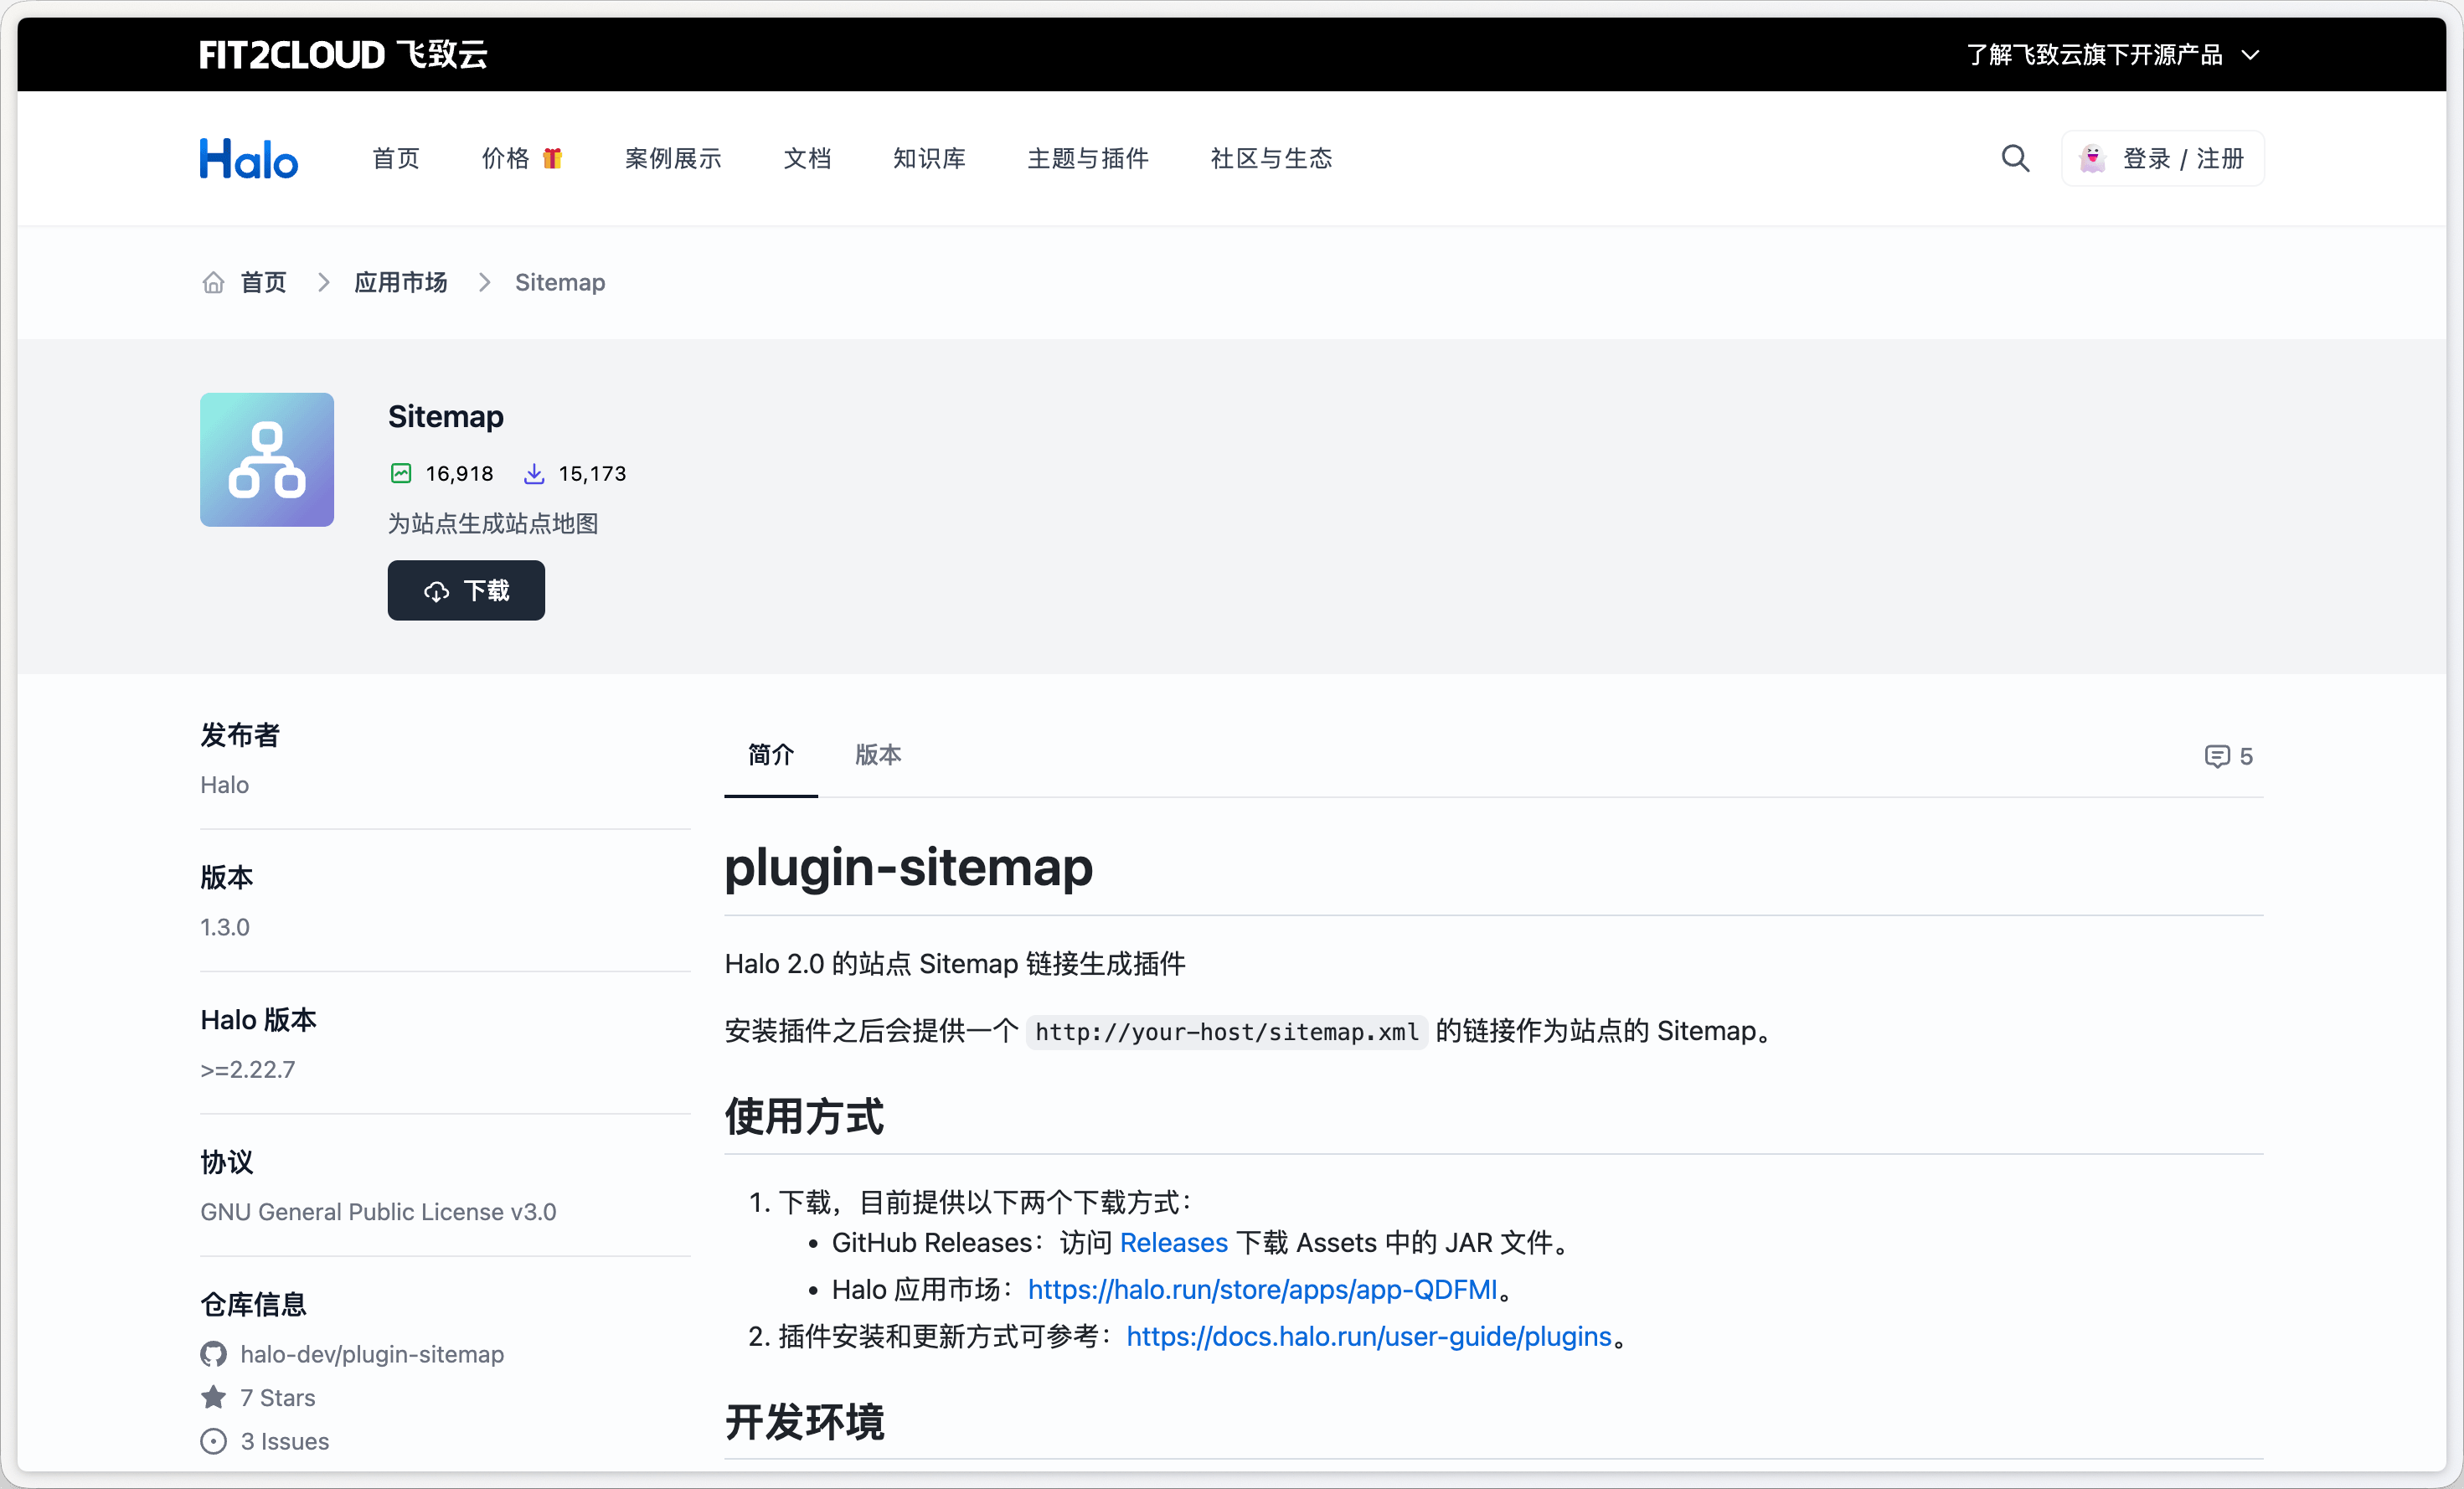This screenshot has width=2464, height=1489.
Task: Open the 首页 nav menu item
Action: (396, 158)
